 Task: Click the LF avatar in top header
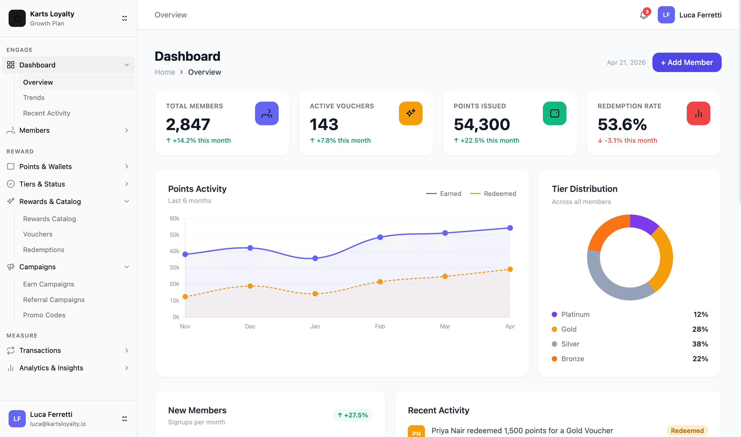point(666,15)
